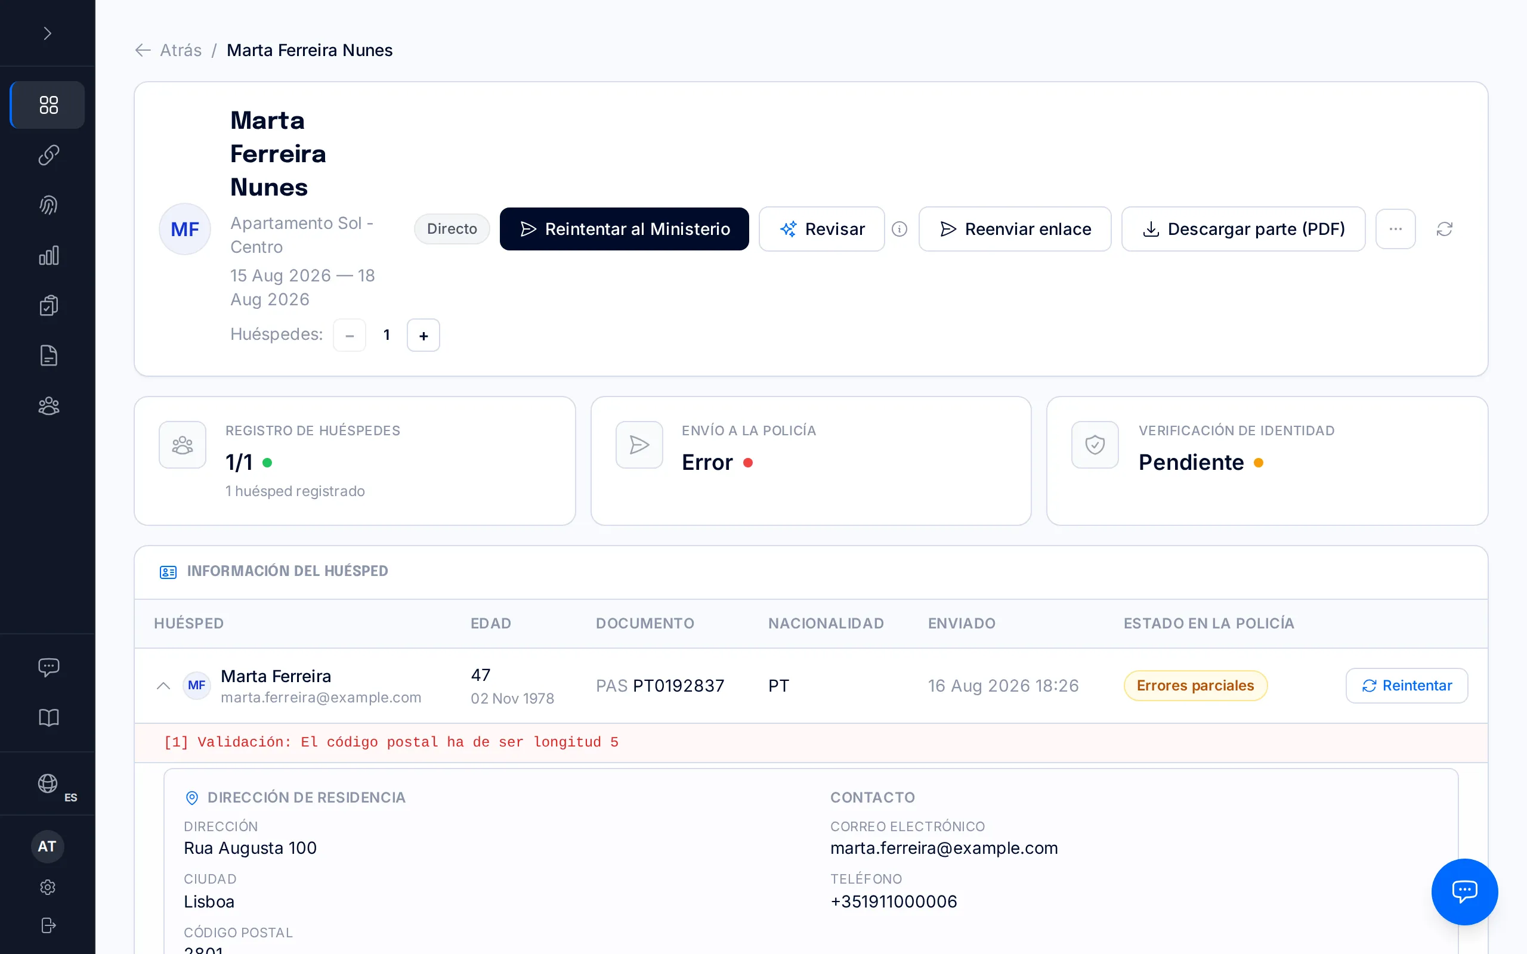Click Reintentar al Ministerio button
The image size is (1527, 954).
click(x=624, y=229)
